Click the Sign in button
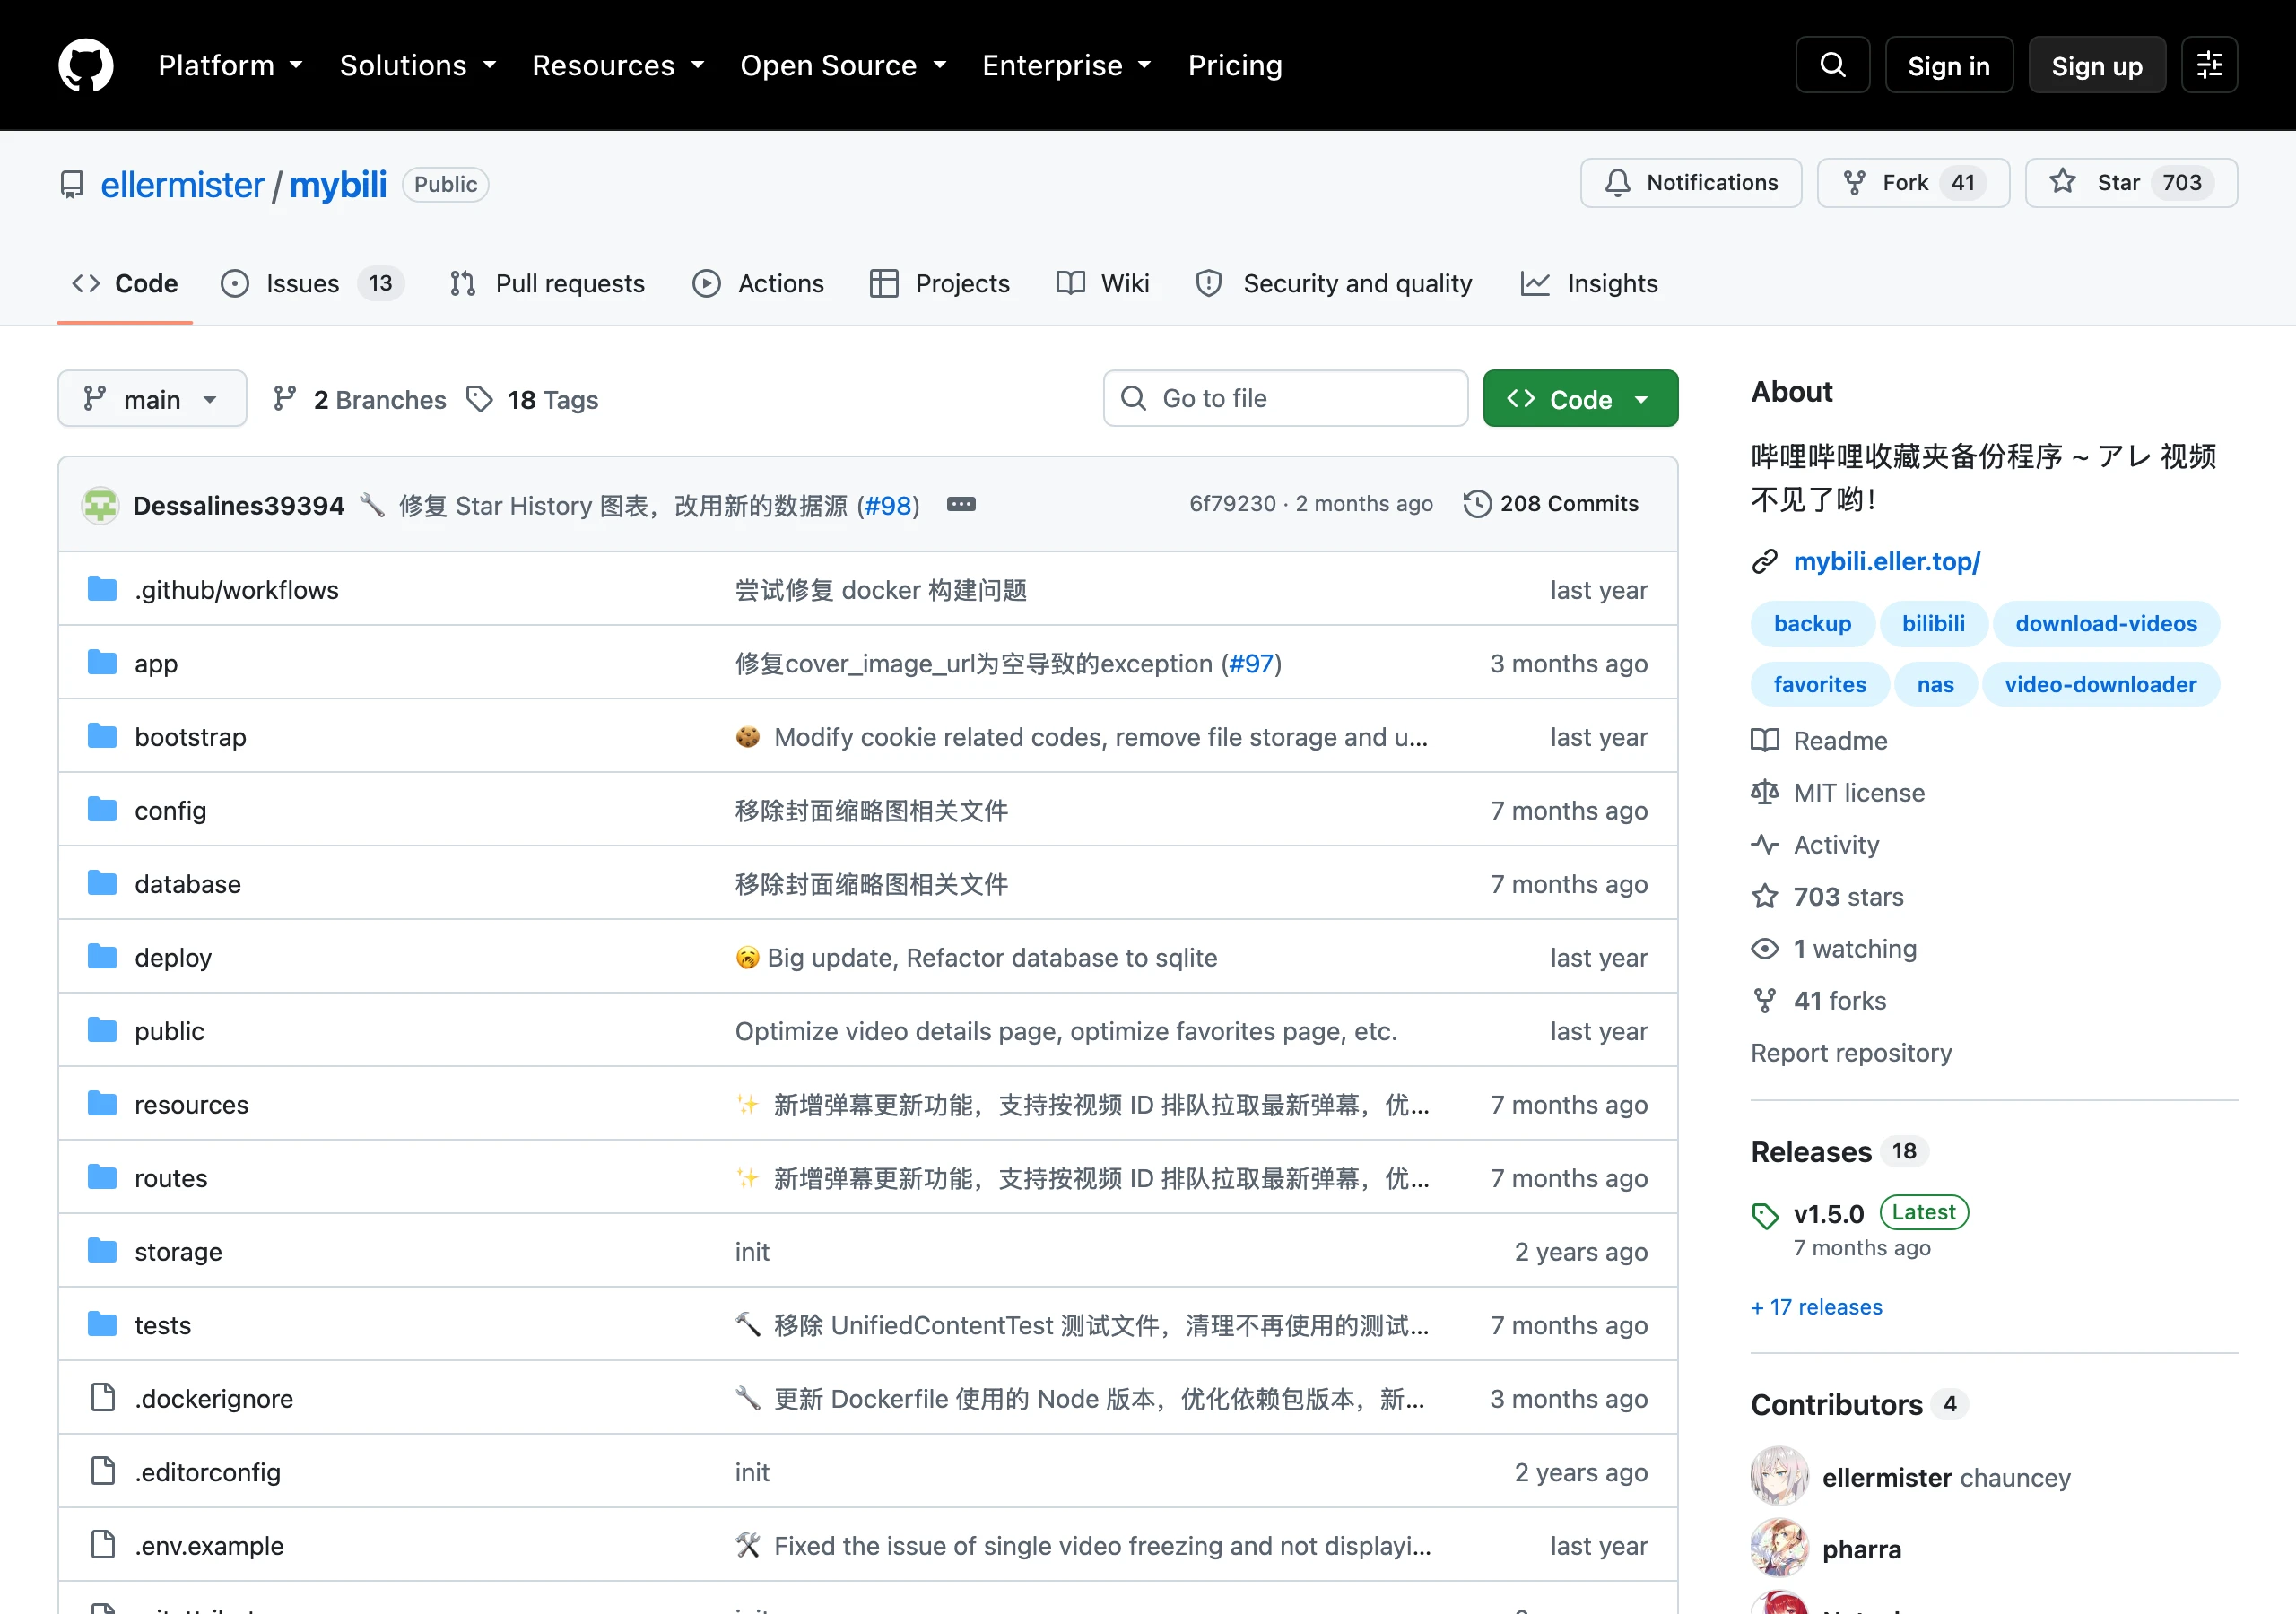 [x=1948, y=65]
